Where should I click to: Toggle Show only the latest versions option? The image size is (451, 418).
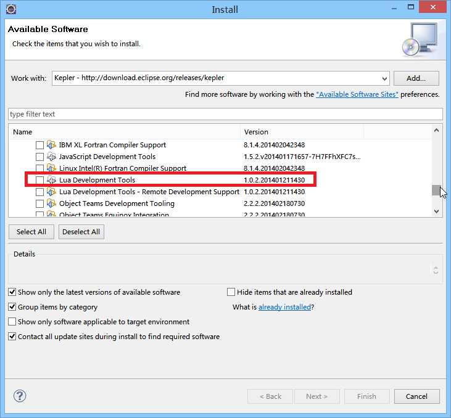pos(12,292)
